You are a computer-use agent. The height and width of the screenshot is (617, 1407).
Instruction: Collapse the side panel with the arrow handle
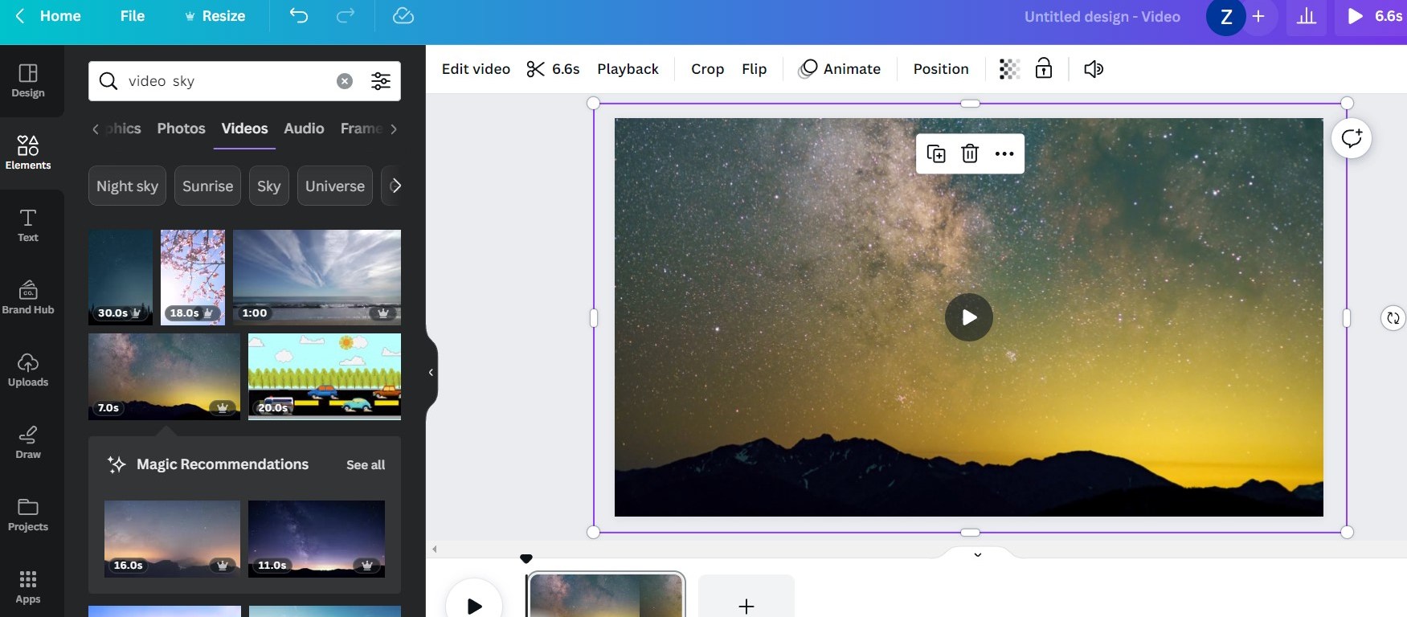coord(432,372)
